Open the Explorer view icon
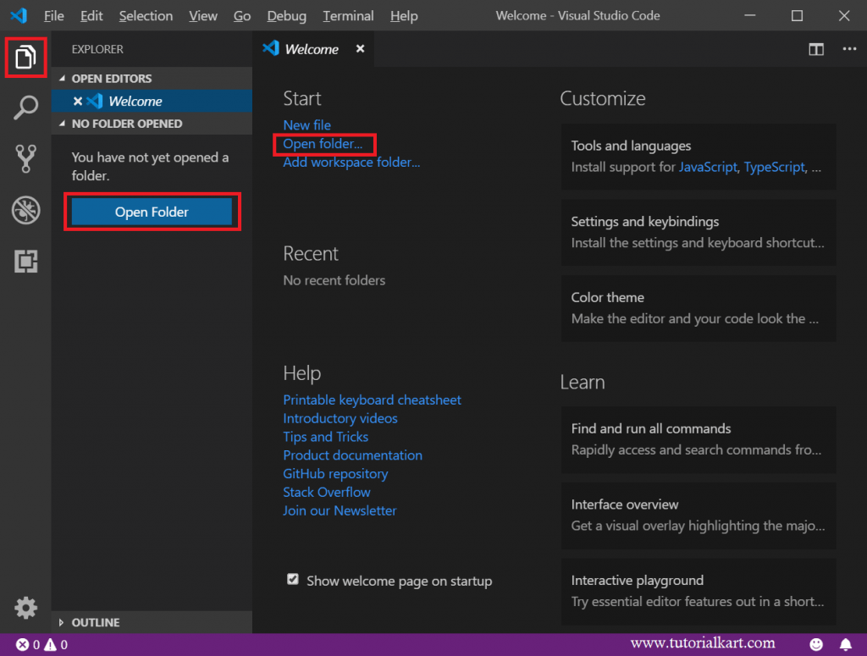The width and height of the screenshot is (867, 656). pyautogui.click(x=25, y=58)
